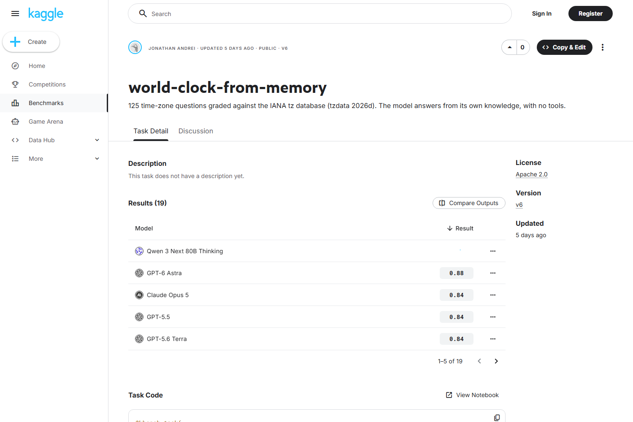
Task: Click the Claude Opus 5 model name
Action: (168, 295)
